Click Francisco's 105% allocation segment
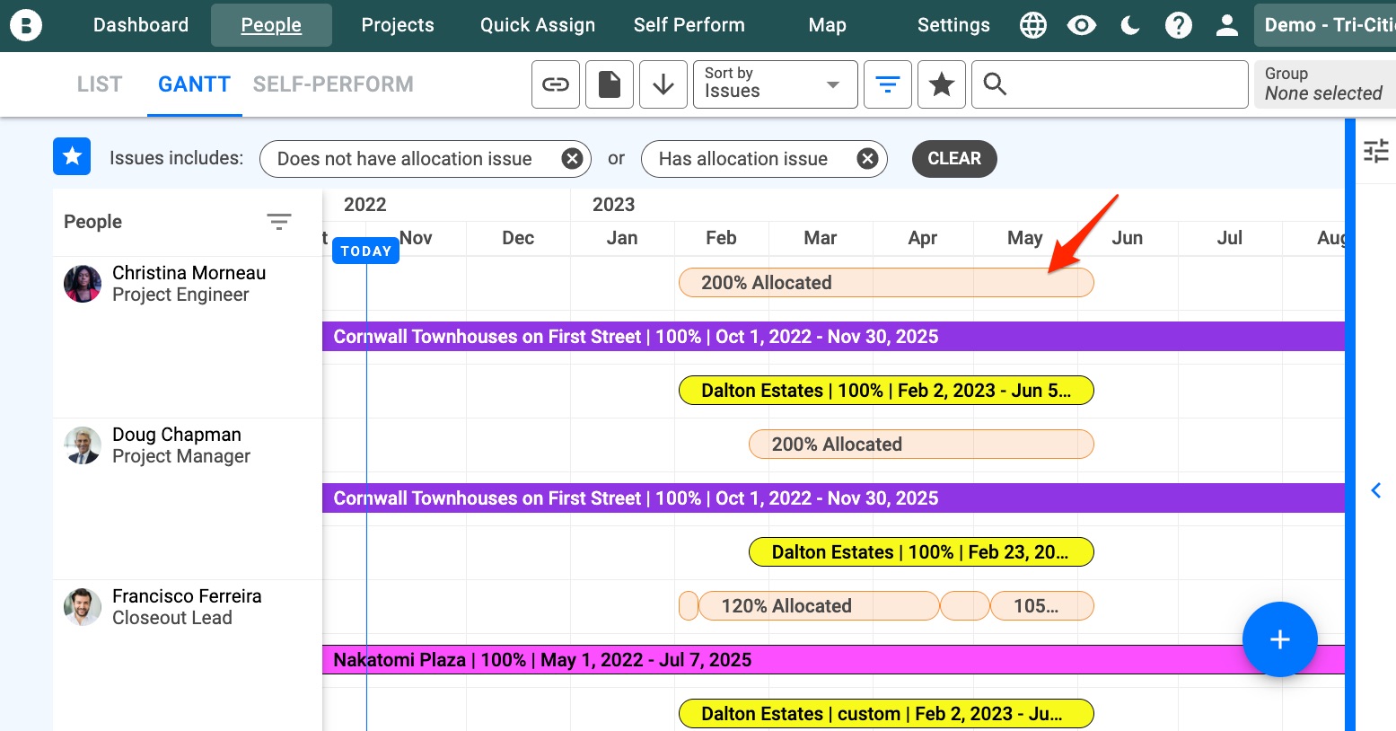 click(x=1042, y=606)
